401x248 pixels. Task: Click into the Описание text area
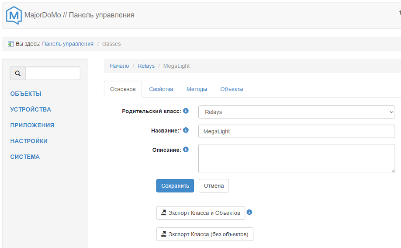click(297, 158)
